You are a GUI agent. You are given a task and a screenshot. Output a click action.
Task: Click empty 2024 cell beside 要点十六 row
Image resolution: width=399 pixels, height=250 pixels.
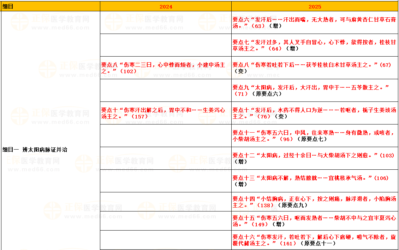coord(166,240)
